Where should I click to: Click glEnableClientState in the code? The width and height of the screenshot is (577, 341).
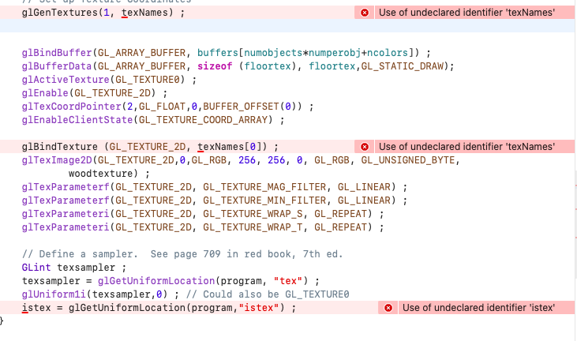coord(77,120)
